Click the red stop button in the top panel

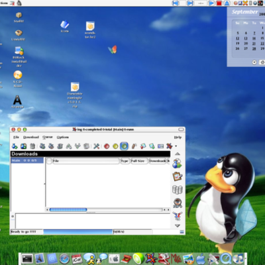219,3
